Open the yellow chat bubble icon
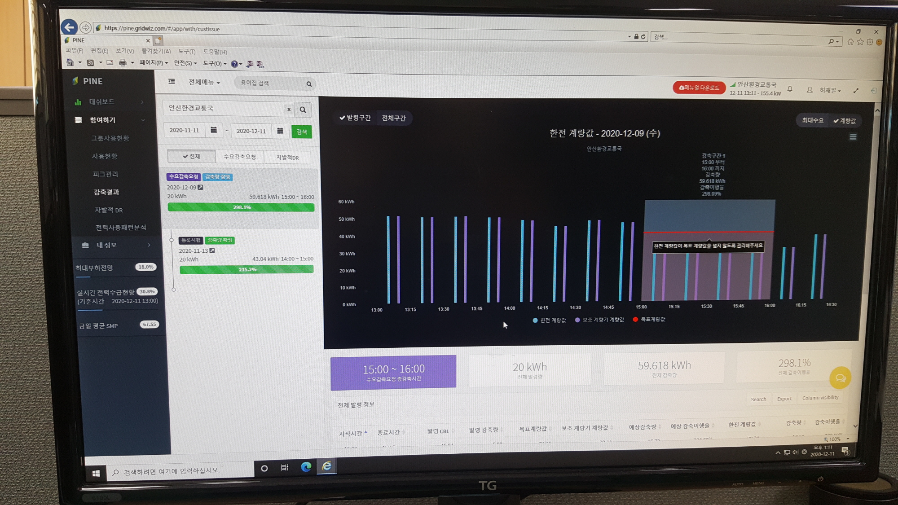 [840, 378]
